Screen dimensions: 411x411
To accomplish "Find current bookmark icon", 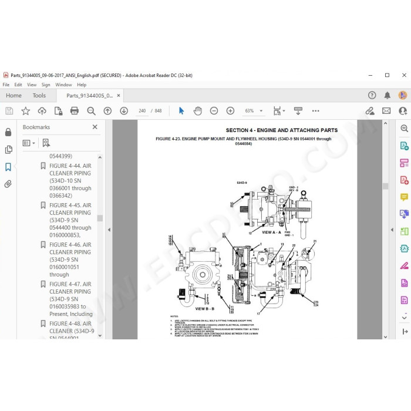I will [x=46, y=143].
